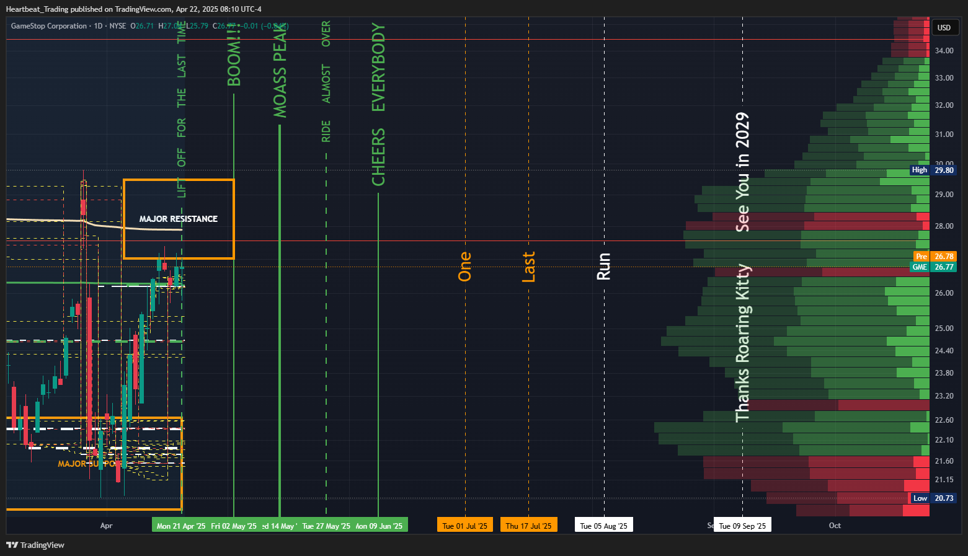Select the 09 Jun '25 date label
The image size is (968, 556).
click(x=380, y=526)
